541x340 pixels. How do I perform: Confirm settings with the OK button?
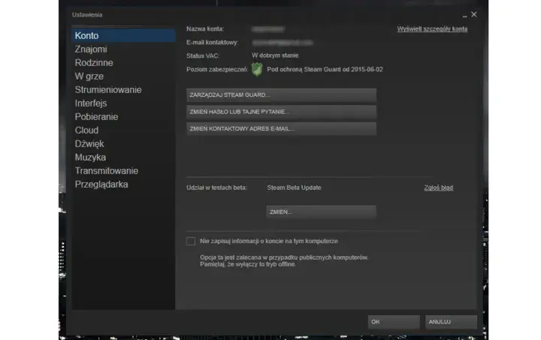point(394,322)
